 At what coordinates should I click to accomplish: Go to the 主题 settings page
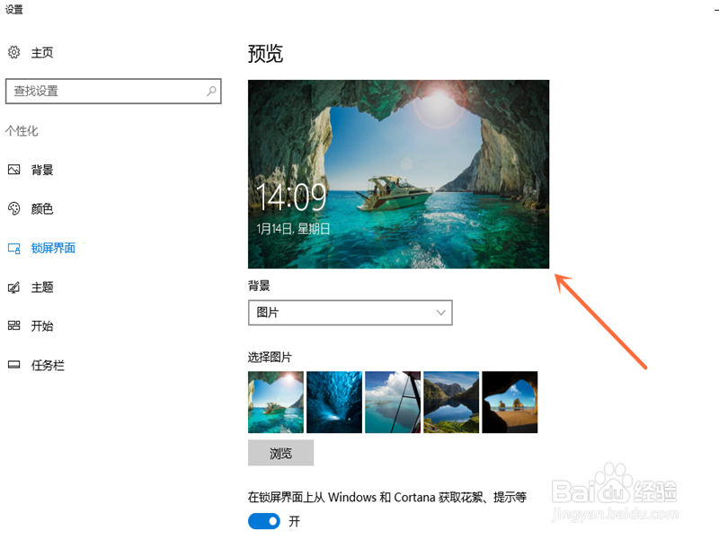click(42, 287)
